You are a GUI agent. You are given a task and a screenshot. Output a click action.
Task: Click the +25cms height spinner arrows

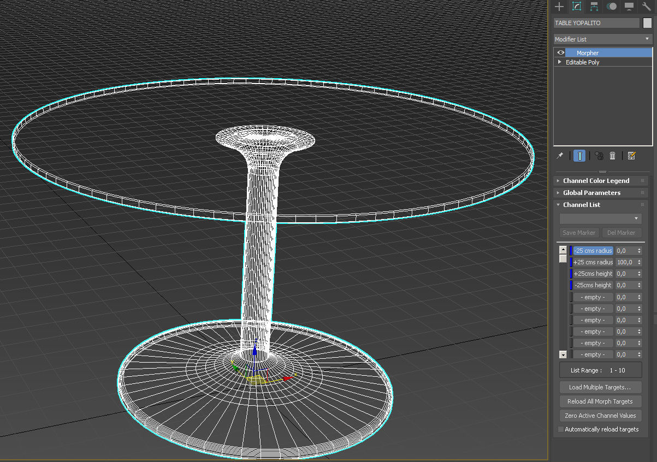639,274
